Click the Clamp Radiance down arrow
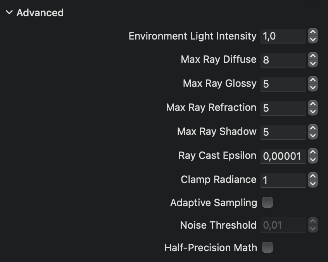This screenshot has height=262, width=328. point(313,183)
